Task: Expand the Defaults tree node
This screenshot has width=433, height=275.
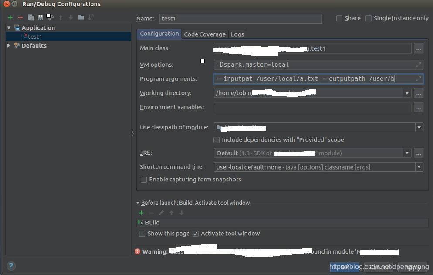Action: (x=9, y=45)
